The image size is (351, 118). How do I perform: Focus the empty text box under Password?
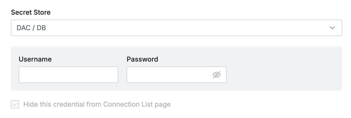(x=168, y=75)
